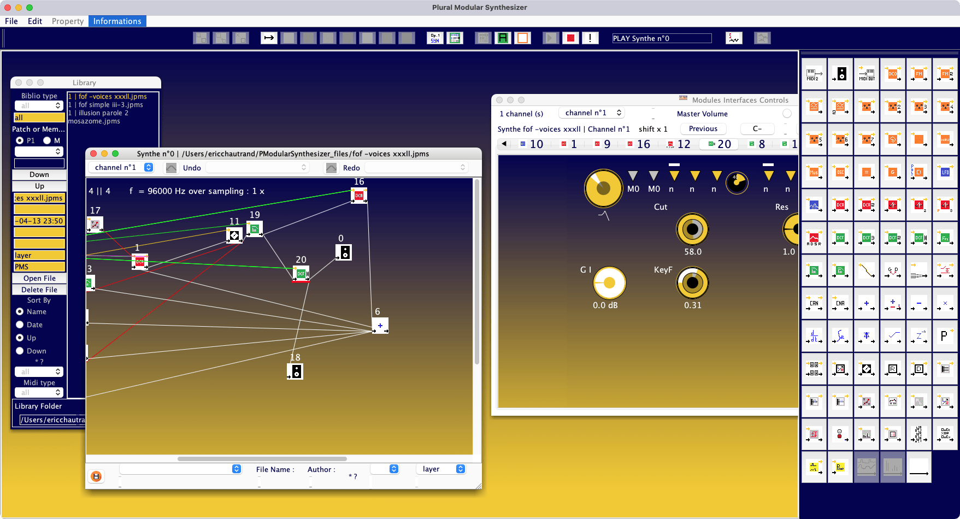Screen dimensions: 960x519
Task: Select the M radio button
Action: tap(47, 140)
